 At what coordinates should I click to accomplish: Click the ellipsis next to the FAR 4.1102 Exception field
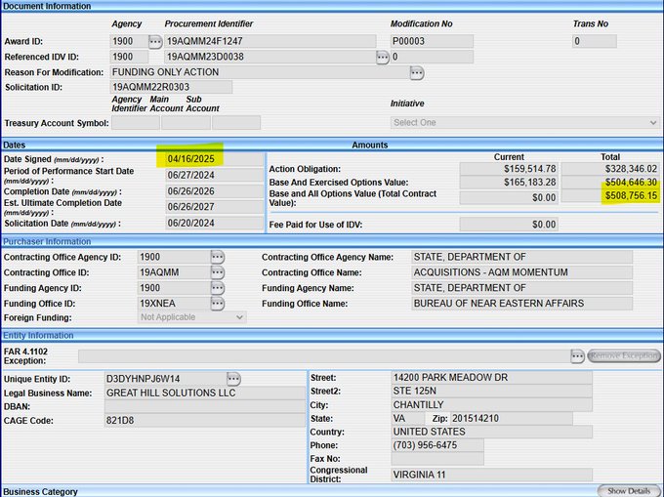coord(577,355)
